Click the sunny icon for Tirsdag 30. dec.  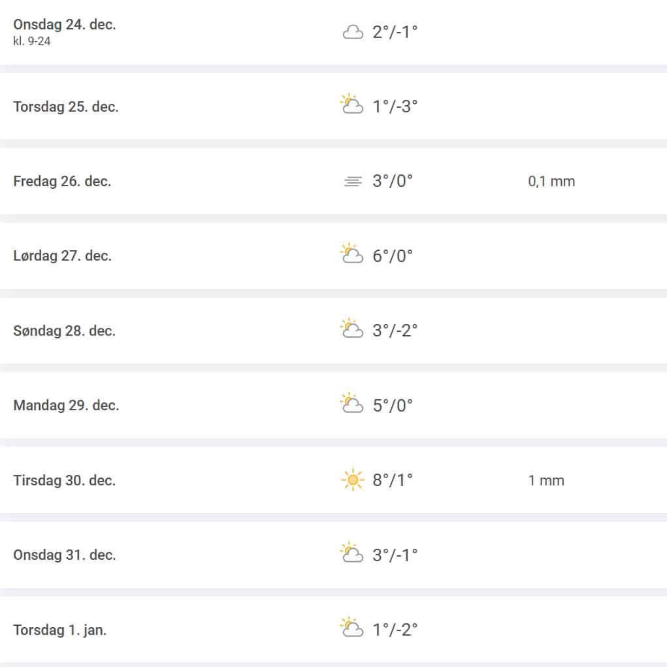353,480
